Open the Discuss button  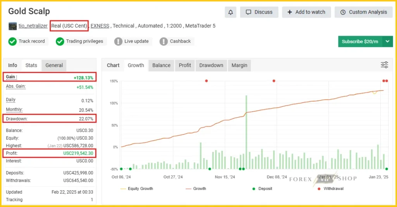[259, 12]
